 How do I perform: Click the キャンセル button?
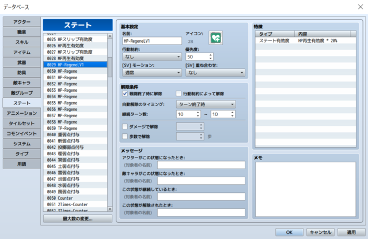320,232
